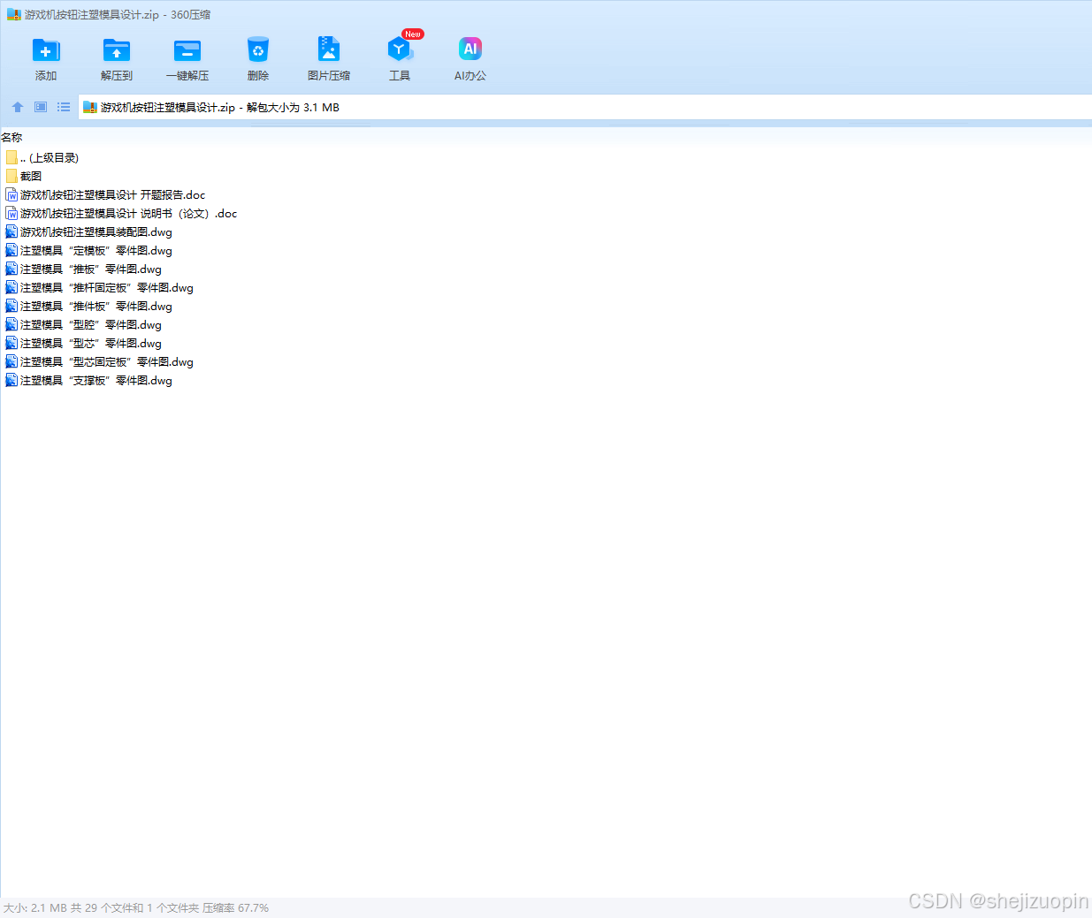Click the folder icon of 截图
1092x918 pixels.
pos(11,176)
